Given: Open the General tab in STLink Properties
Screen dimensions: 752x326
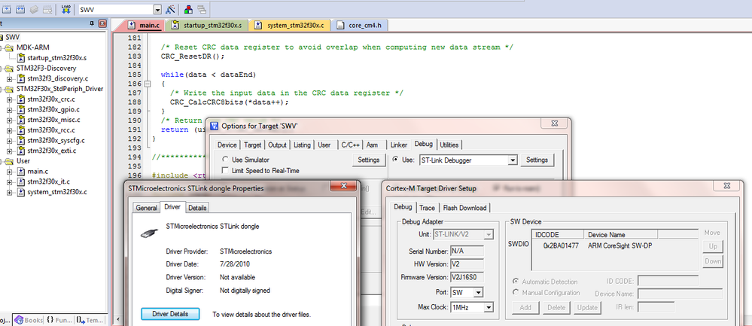Looking at the screenshot, I should pyautogui.click(x=146, y=208).
